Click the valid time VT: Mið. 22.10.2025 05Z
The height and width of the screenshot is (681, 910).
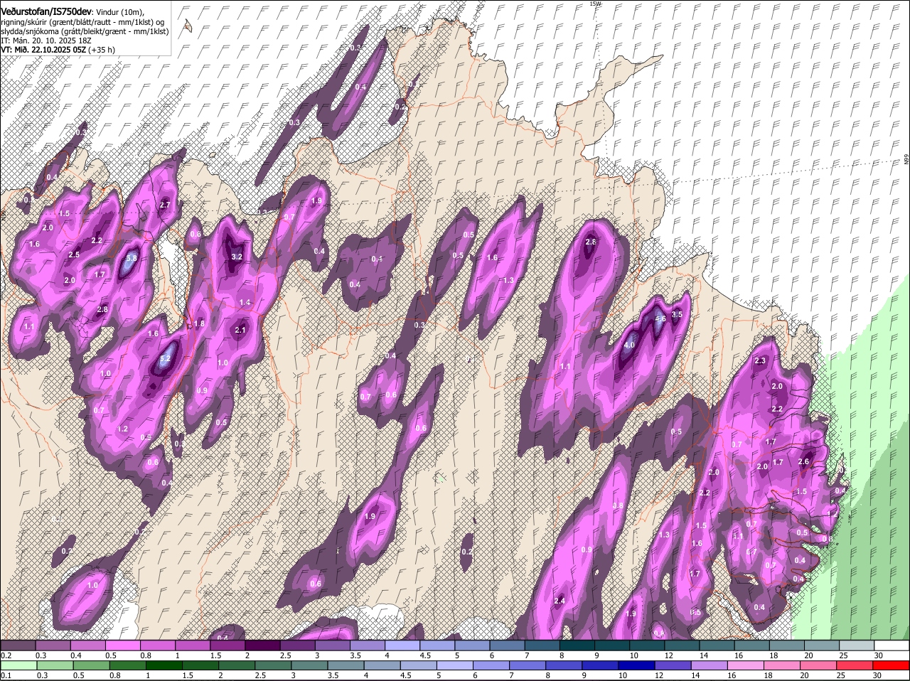[44, 50]
